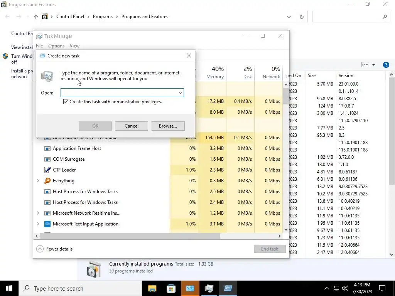395x296 pixels.
Task: Click the Task Manager title bar icon
Action: tap(39, 36)
